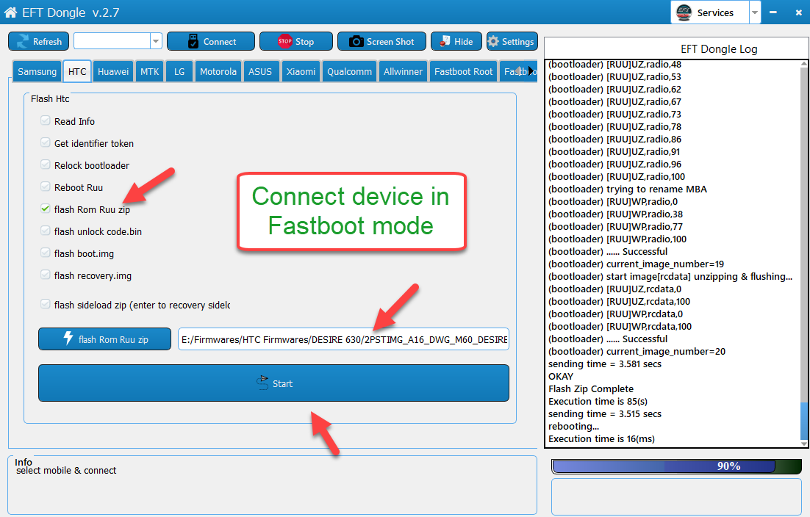Image resolution: width=810 pixels, height=517 pixels.
Task: Click the Connect button label
Action: click(220, 42)
